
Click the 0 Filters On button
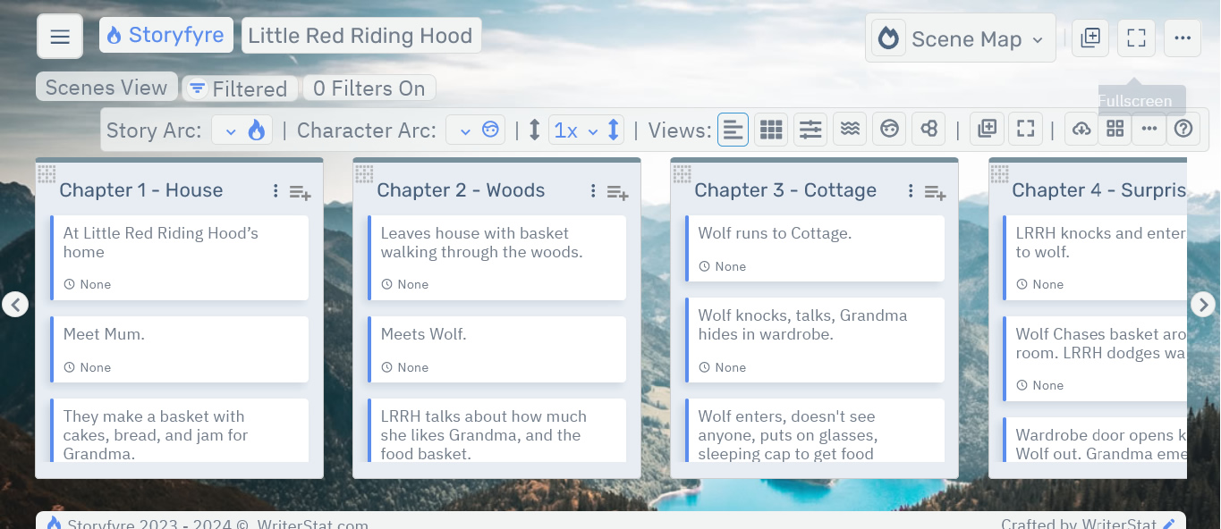(x=369, y=88)
